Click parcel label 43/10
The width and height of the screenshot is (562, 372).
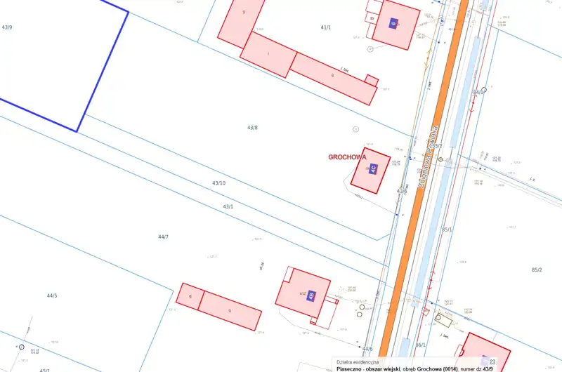click(219, 183)
